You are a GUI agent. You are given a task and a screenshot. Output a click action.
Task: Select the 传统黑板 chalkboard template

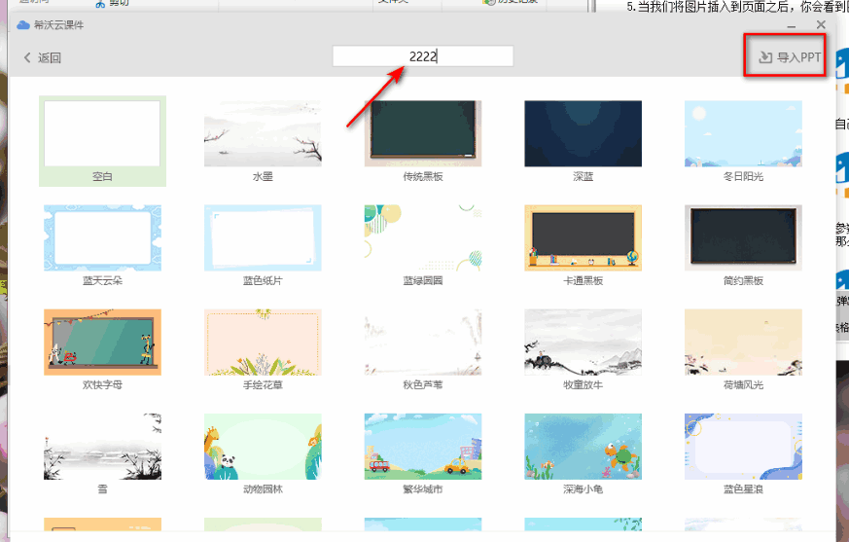(x=423, y=134)
